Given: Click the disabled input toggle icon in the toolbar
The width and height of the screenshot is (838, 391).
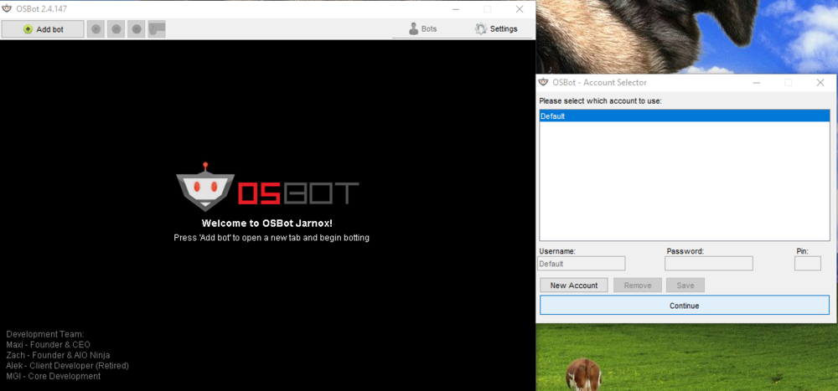Looking at the screenshot, I should [x=157, y=29].
